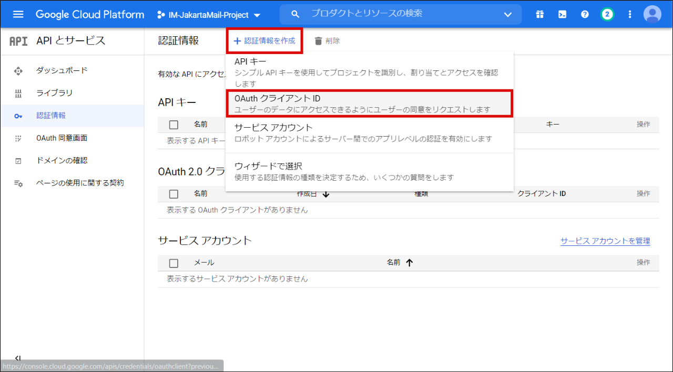Open ライブラリ in the sidebar
This screenshot has width=673, height=372.
click(x=54, y=93)
